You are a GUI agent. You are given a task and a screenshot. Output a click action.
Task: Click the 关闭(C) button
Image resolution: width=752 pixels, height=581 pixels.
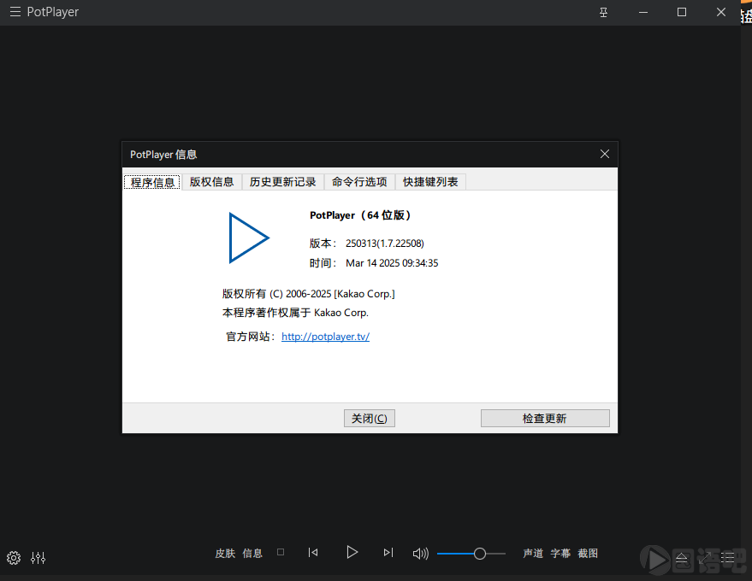pyautogui.click(x=369, y=419)
